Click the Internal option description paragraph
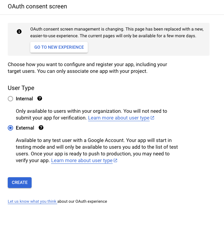 coord(91,114)
